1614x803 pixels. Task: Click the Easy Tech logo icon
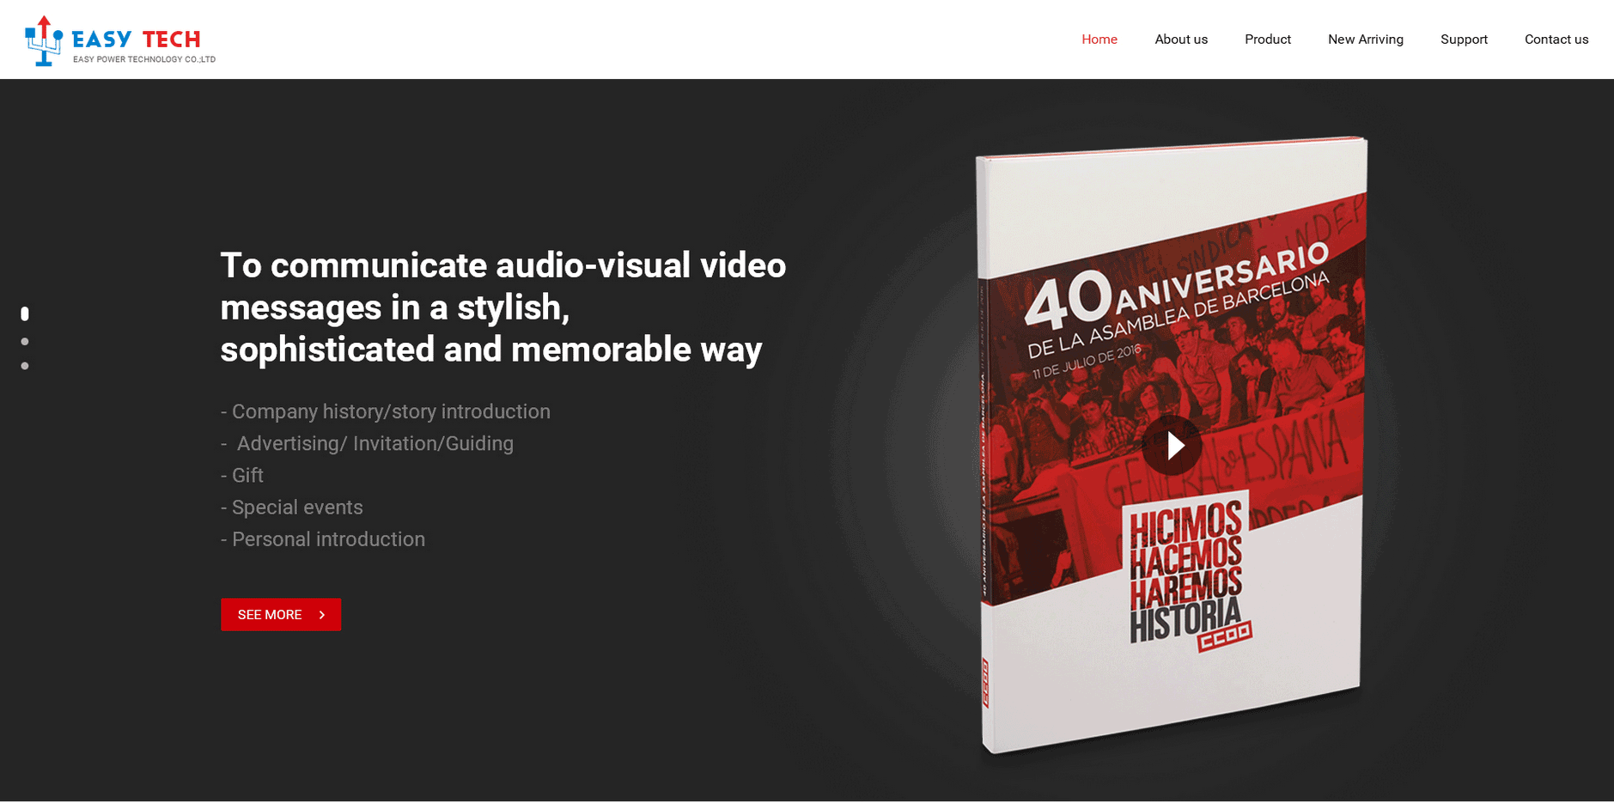[44, 40]
